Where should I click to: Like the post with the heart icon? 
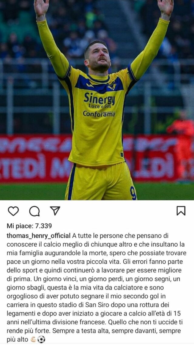pyautogui.click(x=13, y=211)
